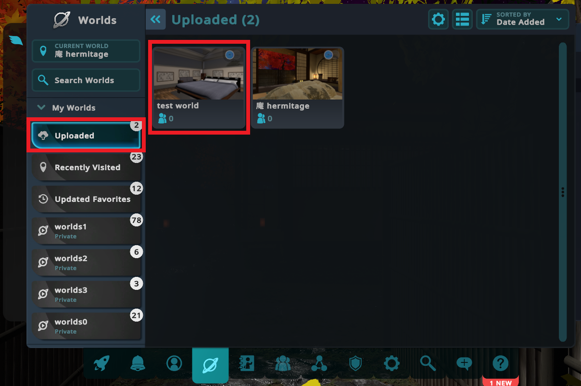The height and width of the screenshot is (386, 581).
Task: Open the Search magnifier tab
Action: 428,363
